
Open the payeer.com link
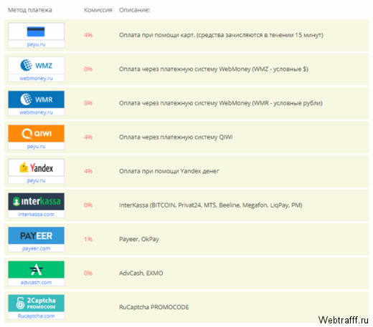[36, 248]
